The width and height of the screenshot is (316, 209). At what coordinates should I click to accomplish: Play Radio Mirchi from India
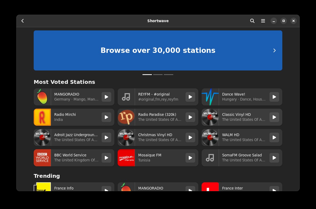pyautogui.click(x=106, y=117)
